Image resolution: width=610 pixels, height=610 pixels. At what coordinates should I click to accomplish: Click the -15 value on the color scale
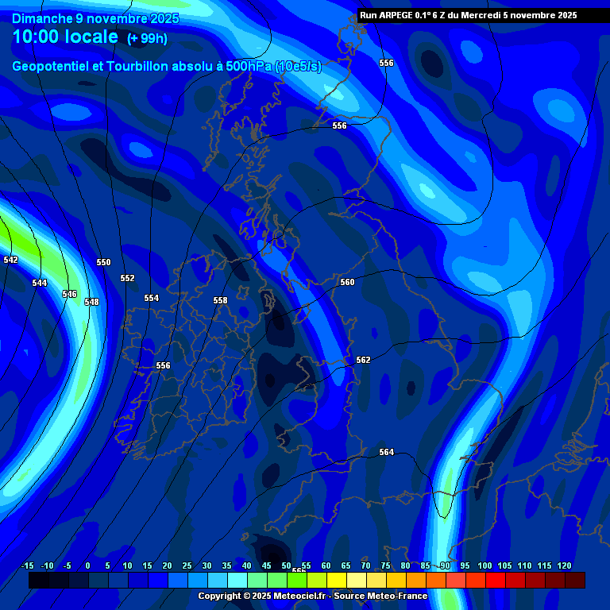tap(29, 565)
